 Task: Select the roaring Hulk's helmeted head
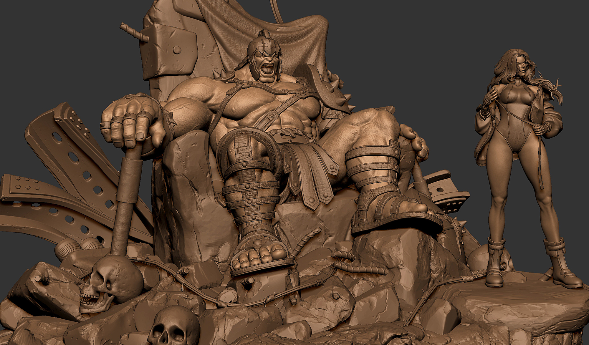(x=264, y=56)
